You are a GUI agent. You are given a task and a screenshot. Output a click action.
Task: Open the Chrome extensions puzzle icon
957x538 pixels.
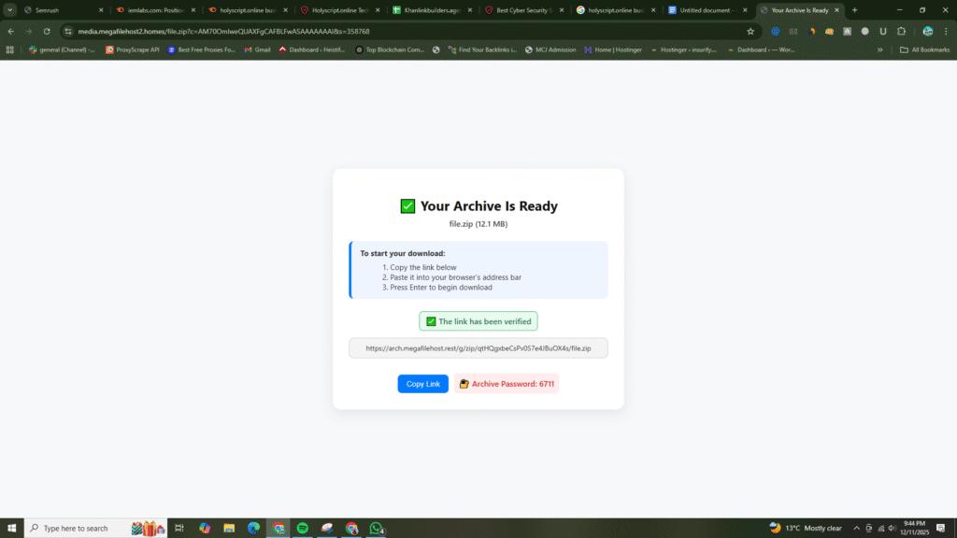(x=901, y=31)
